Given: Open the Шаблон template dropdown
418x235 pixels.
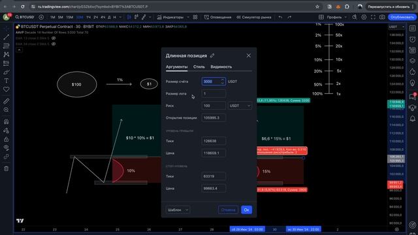Looking at the screenshot, I should click(178, 210).
